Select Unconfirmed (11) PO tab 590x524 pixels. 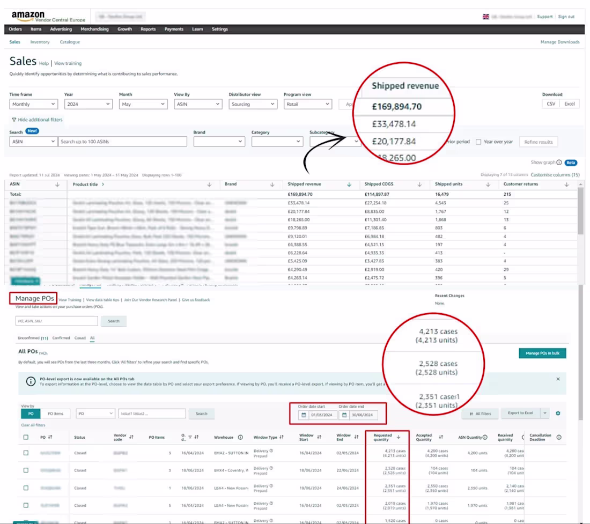pos(33,338)
